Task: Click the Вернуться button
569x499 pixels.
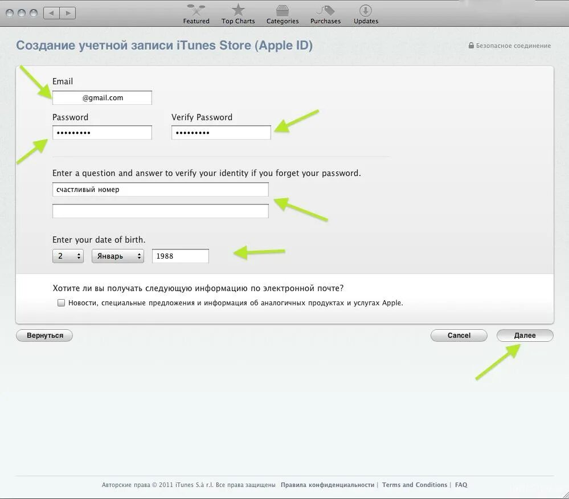Action: (x=44, y=336)
